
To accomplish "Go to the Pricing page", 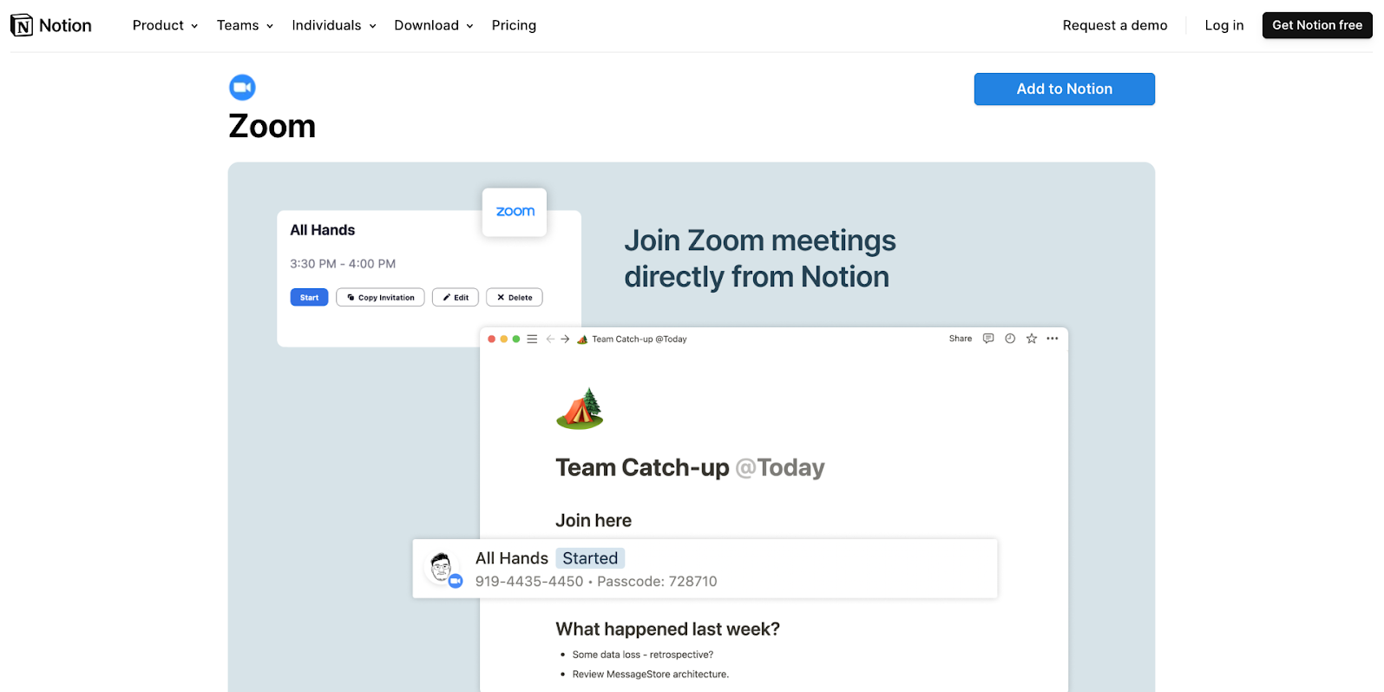I will pyautogui.click(x=514, y=25).
